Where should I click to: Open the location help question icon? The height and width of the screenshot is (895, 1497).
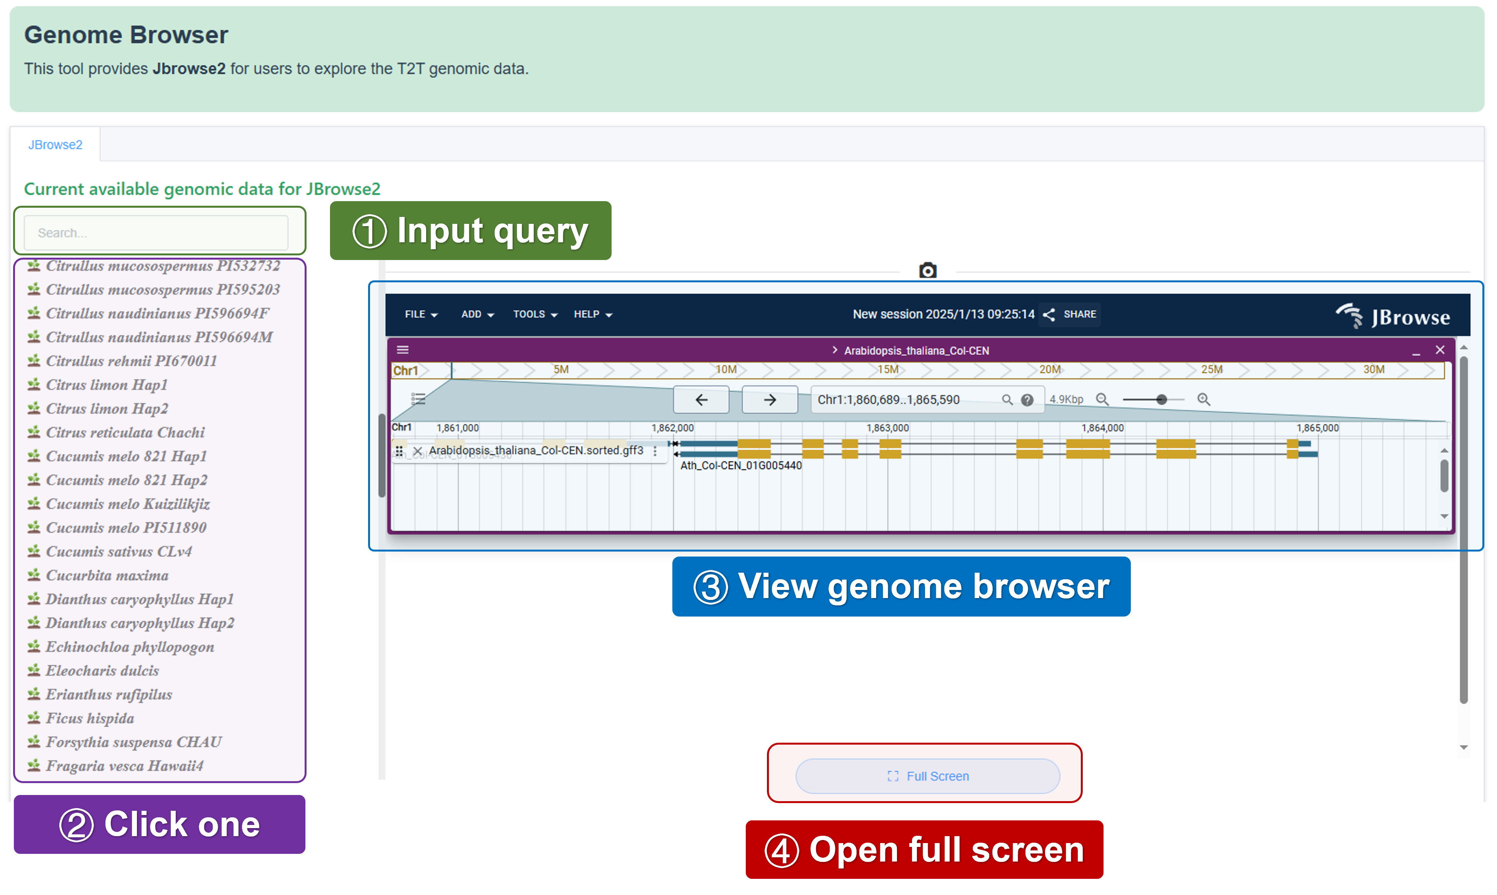[x=1027, y=400]
